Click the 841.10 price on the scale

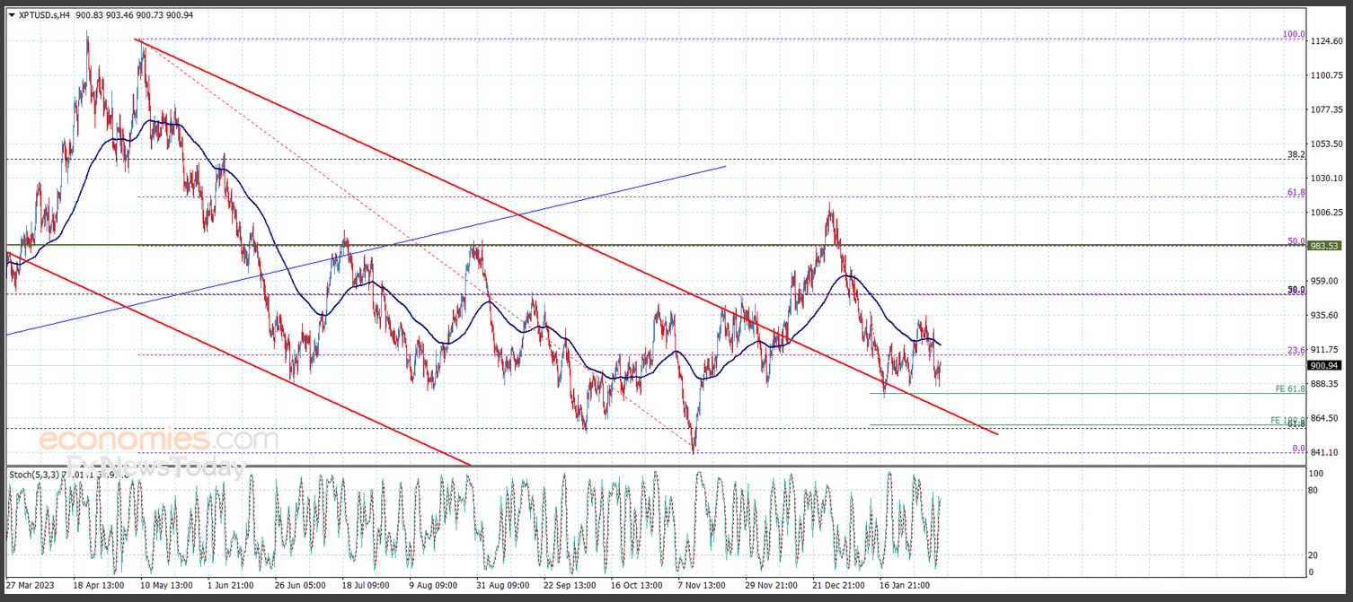(1324, 453)
